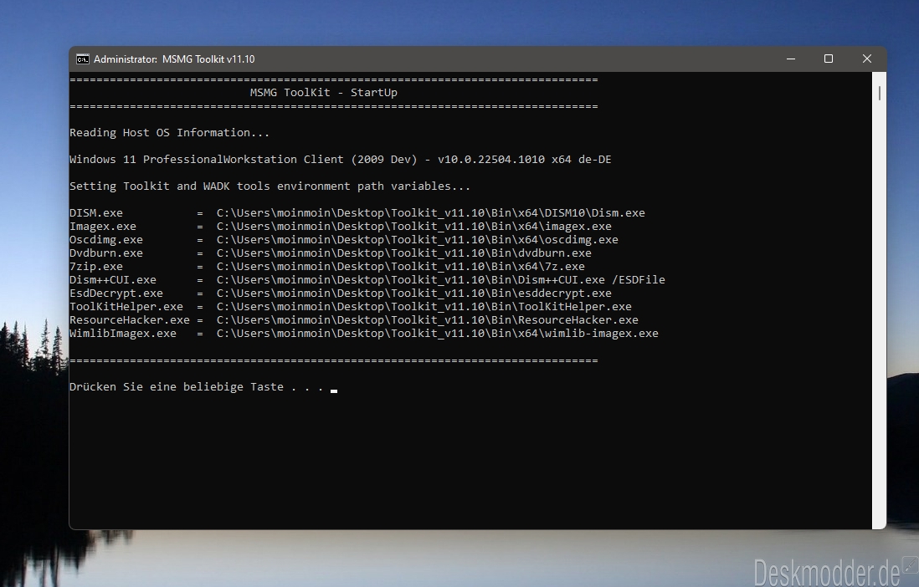Click the 'EsdDecrypt.exe' label
Image resolution: width=919 pixels, height=587 pixels.
pos(116,293)
